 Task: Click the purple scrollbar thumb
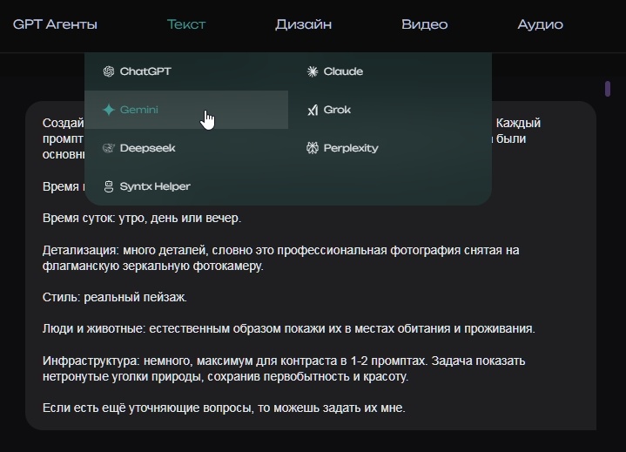click(608, 89)
